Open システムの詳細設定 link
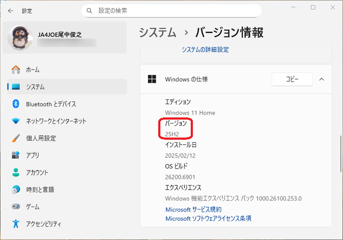 (205, 49)
